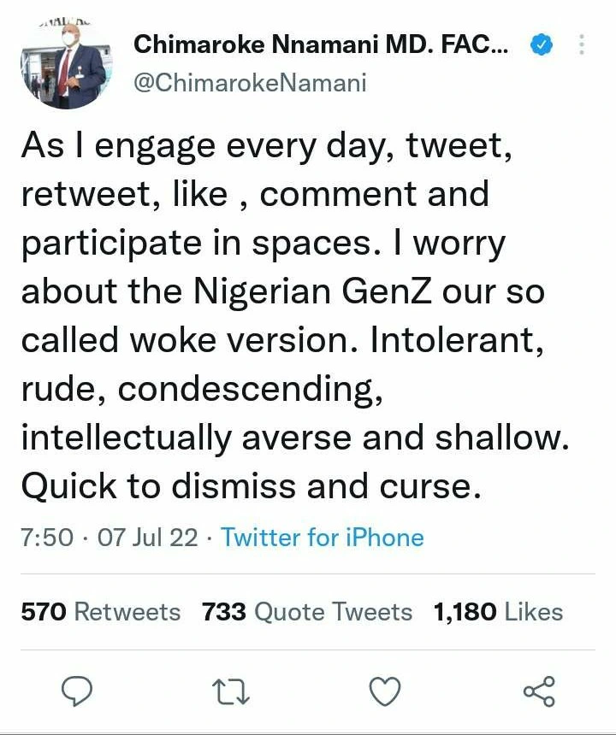Open the three-dot more options menu
The height and width of the screenshot is (735, 616).
tap(582, 47)
